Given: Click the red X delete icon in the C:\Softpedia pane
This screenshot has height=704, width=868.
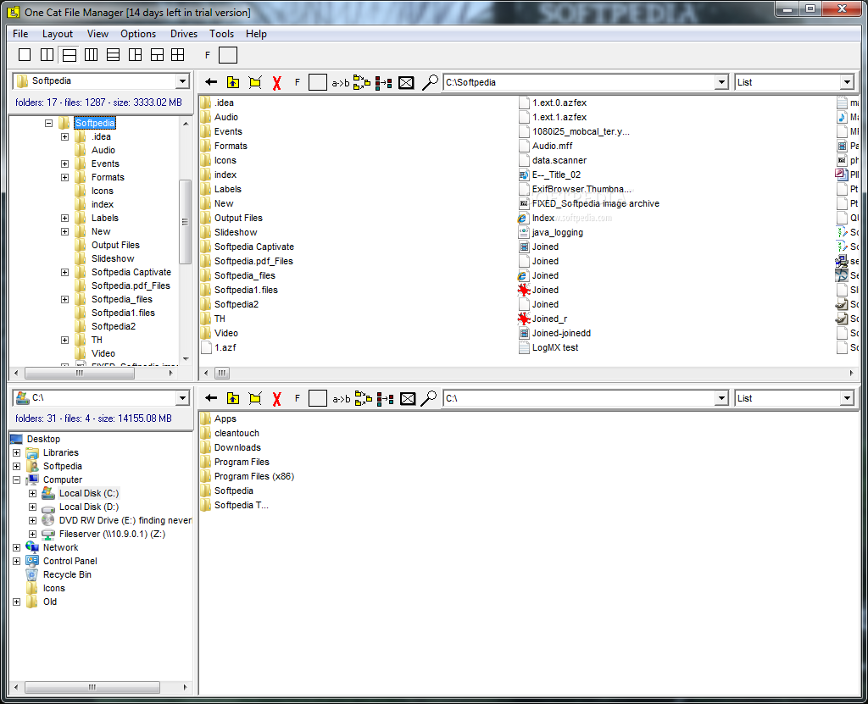Looking at the screenshot, I should 277,83.
